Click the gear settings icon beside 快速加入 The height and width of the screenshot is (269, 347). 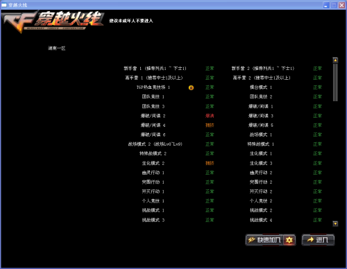pyautogui.click(x=289, y=240)
